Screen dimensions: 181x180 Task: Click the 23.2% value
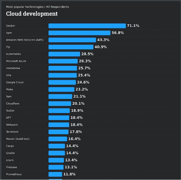82,89
